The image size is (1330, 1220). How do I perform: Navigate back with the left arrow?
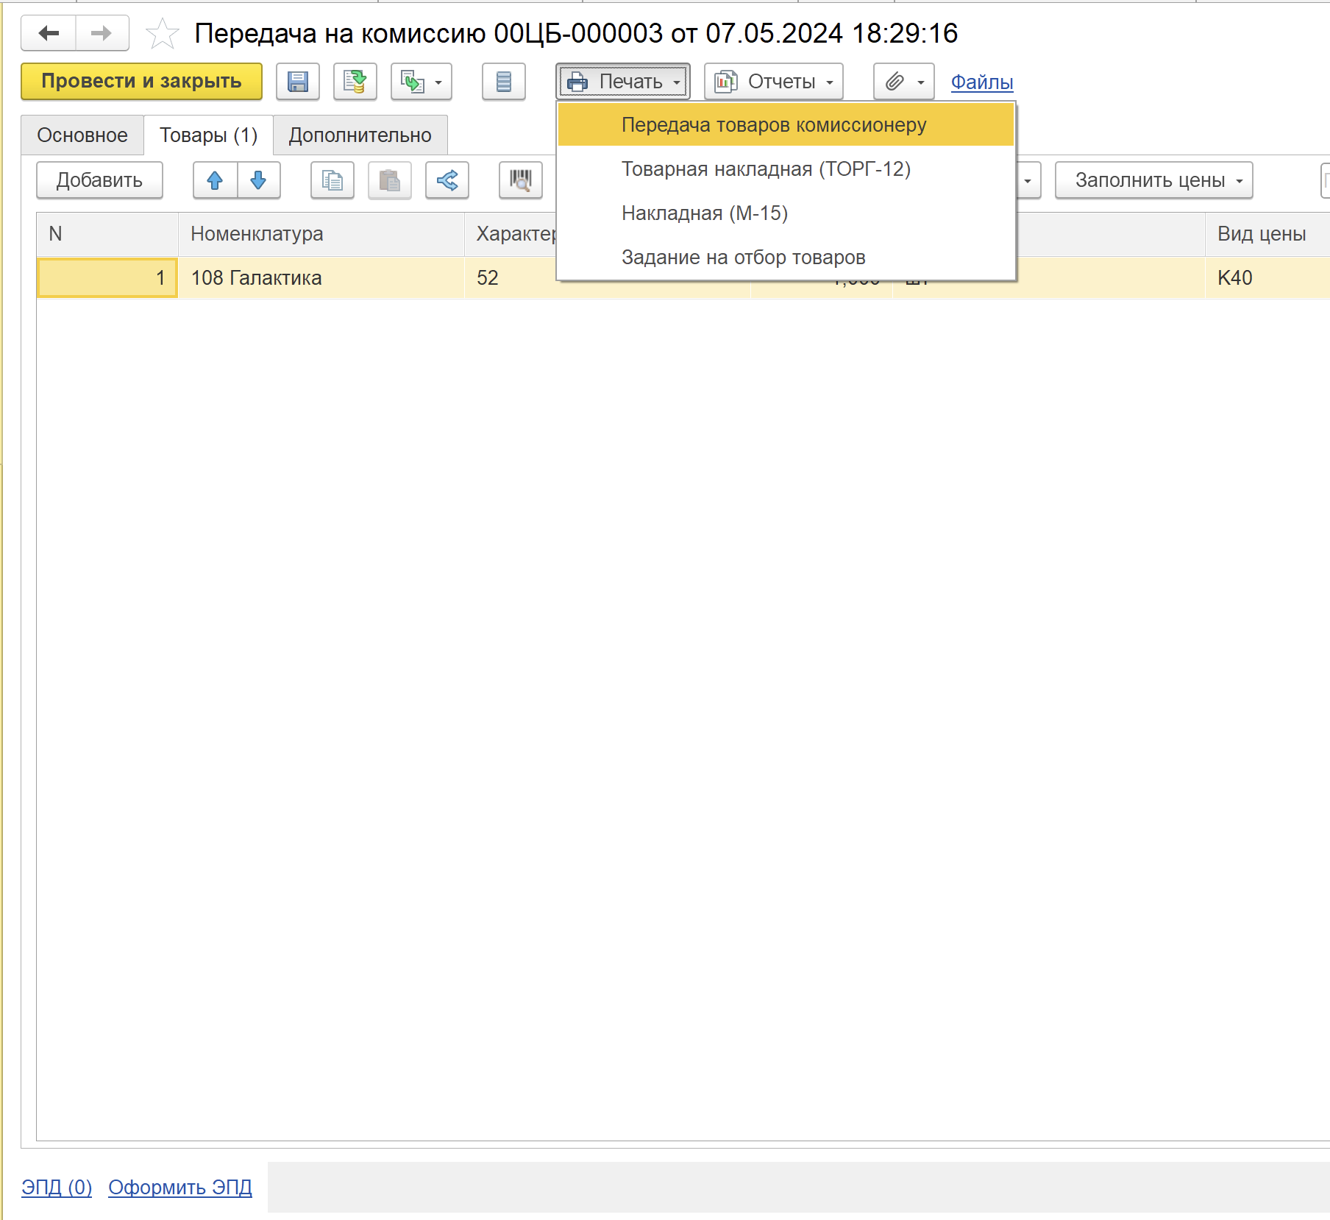tap(49, 33)
